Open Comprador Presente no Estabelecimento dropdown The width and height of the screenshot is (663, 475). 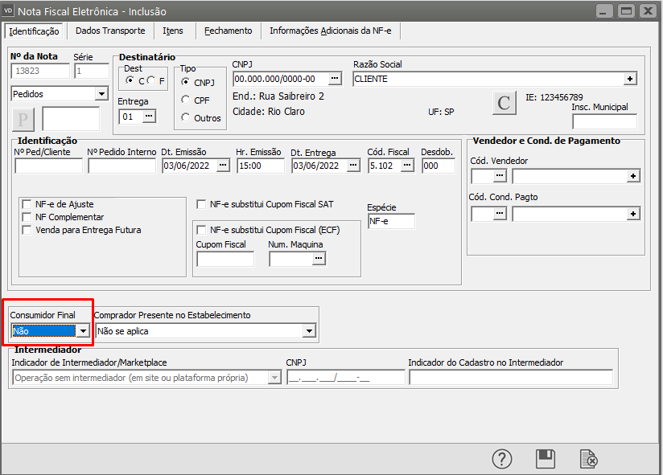(x=309, y=330)
